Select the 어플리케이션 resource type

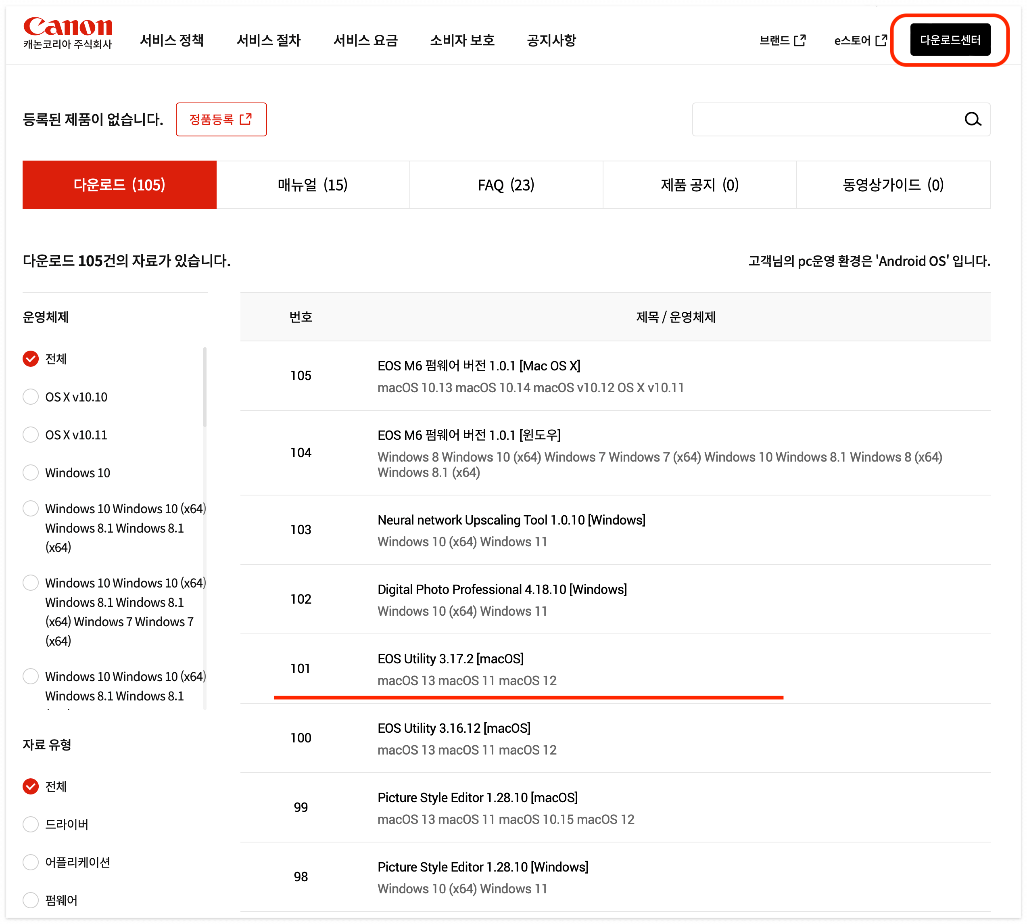[31, 862]
